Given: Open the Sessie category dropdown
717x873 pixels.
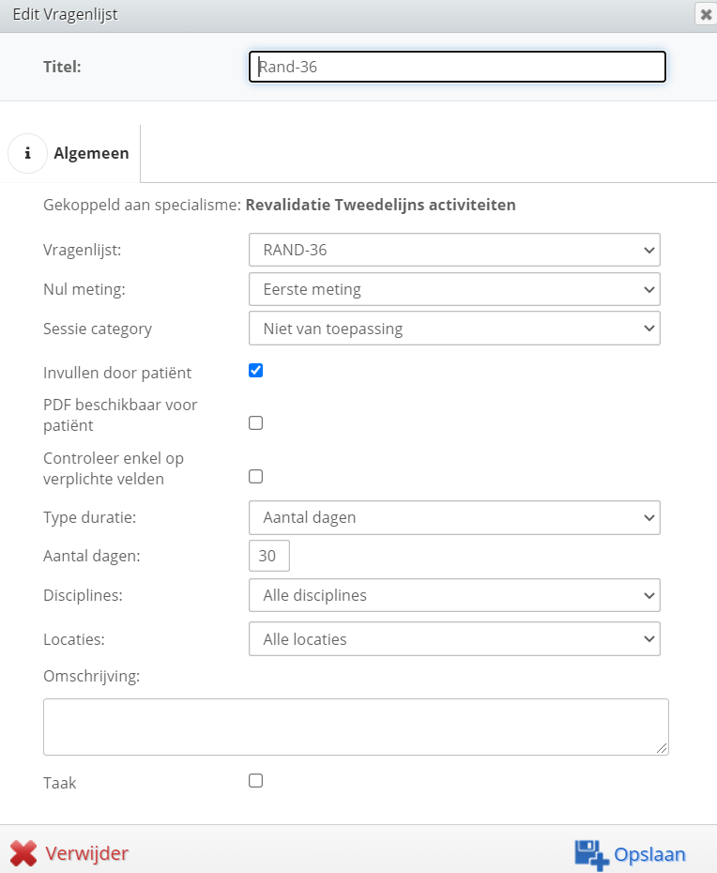Looking at the screenshot, I should coord(454,329).
